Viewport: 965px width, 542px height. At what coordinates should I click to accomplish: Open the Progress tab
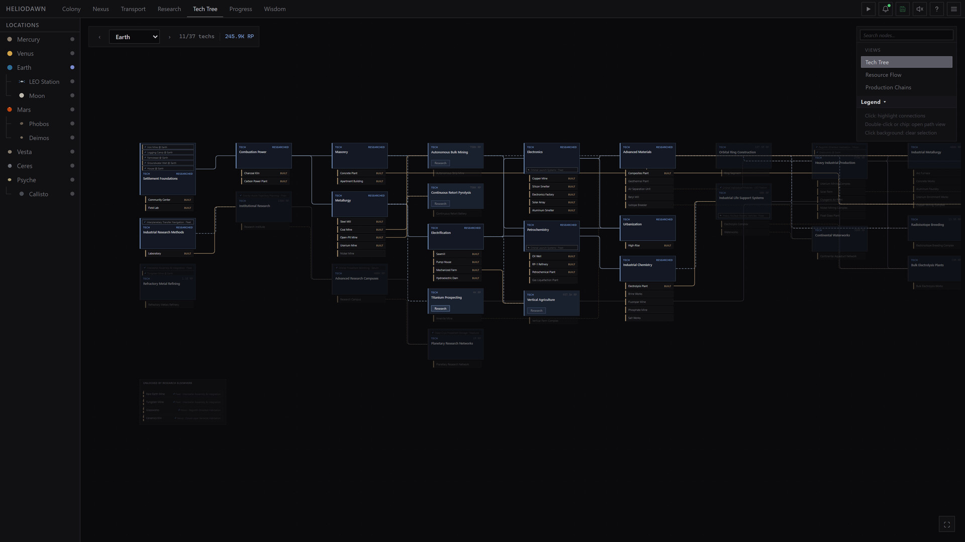click(x=241, y=9)
